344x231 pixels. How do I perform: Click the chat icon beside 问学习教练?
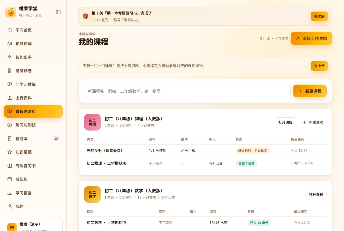10,84
